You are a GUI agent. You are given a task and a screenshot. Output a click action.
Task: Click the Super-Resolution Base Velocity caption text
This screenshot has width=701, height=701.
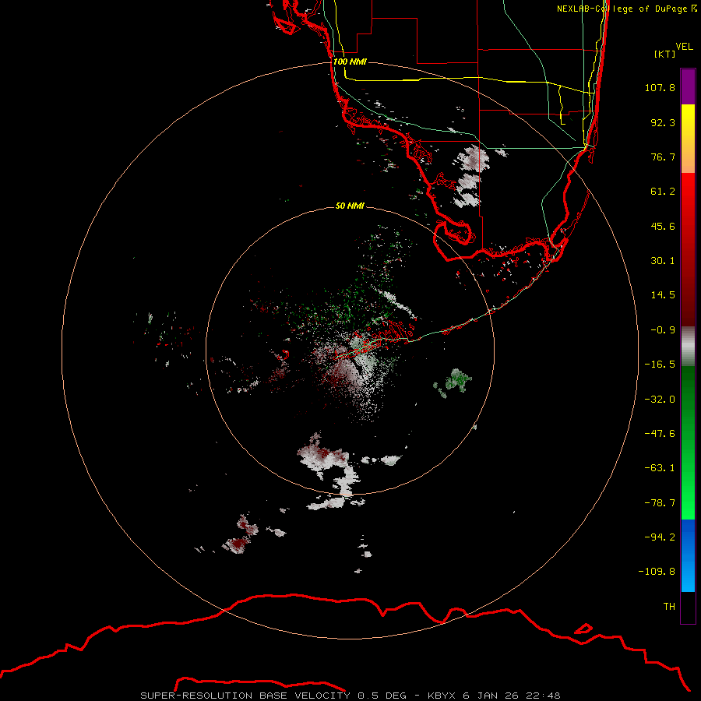350,696
